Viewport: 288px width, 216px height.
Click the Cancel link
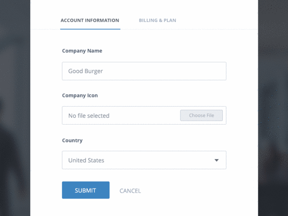coord(130,191)
